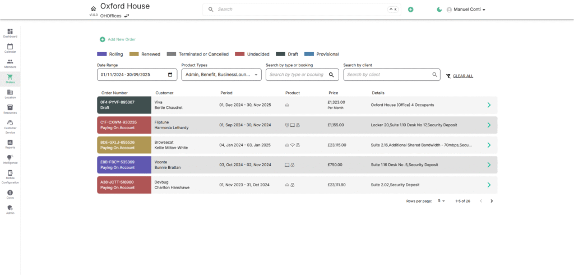
Task: Toggle the Rolling status filter
Action: (110, 54)
